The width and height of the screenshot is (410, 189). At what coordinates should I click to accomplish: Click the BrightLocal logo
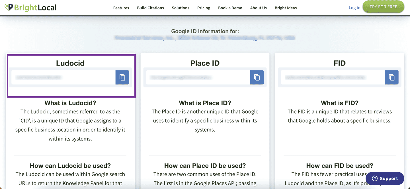coord(31,7)
